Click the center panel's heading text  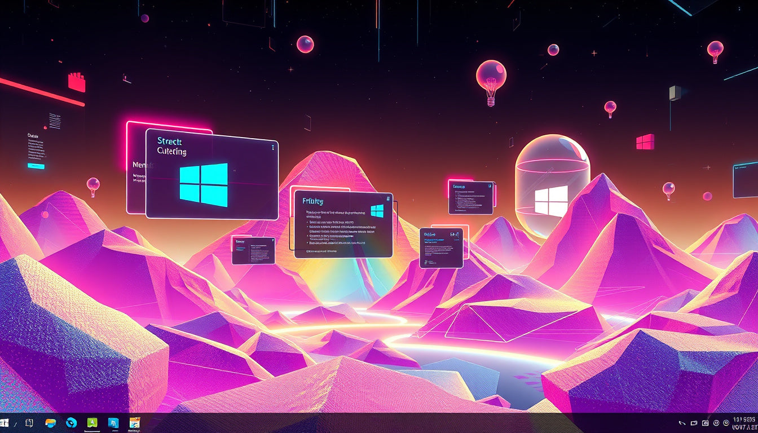(x=314, y=201)
